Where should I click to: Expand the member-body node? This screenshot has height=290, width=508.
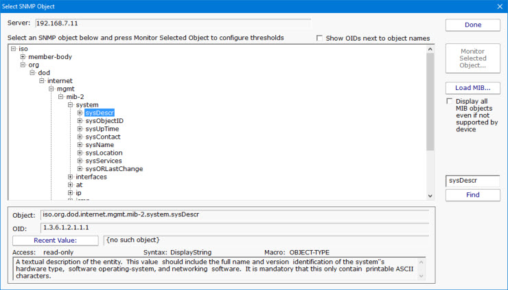[23, 57]
